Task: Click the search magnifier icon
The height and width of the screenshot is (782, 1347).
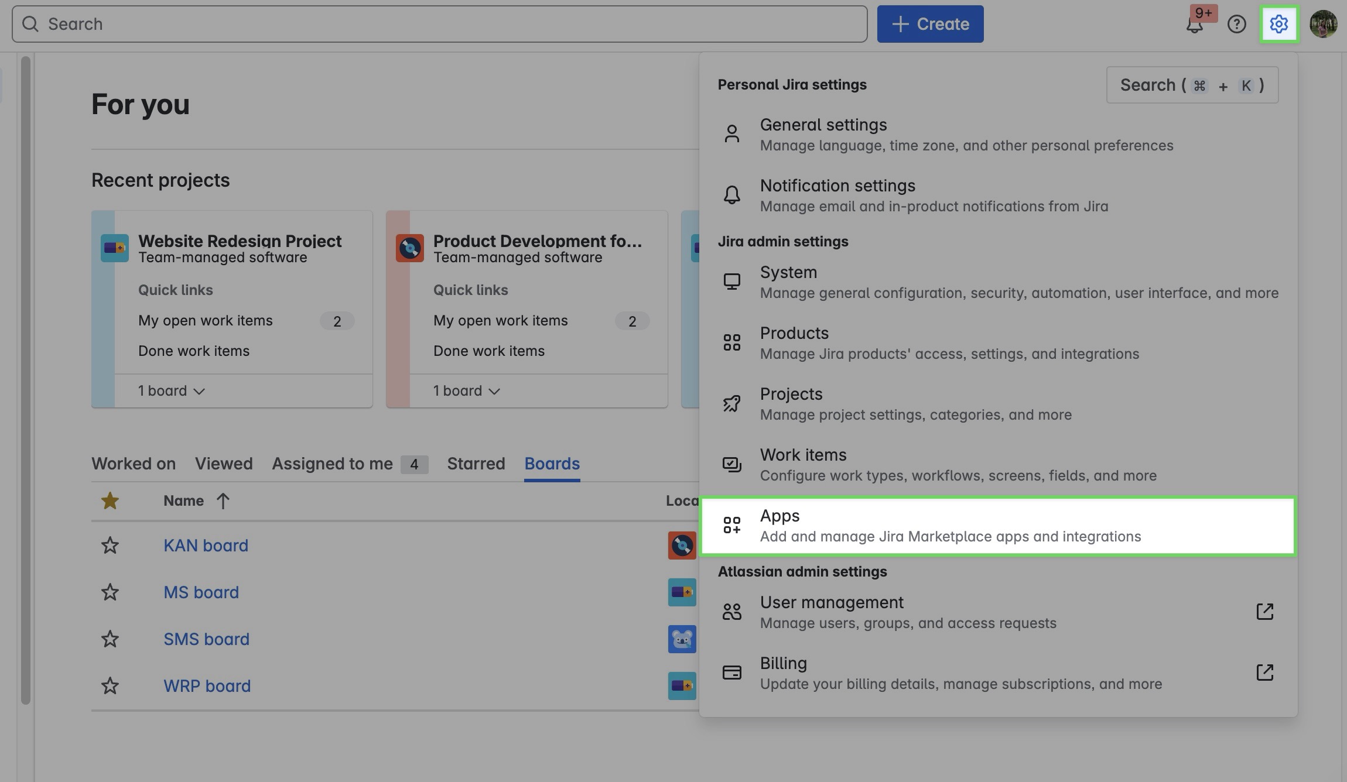Action: click(30, 24)
